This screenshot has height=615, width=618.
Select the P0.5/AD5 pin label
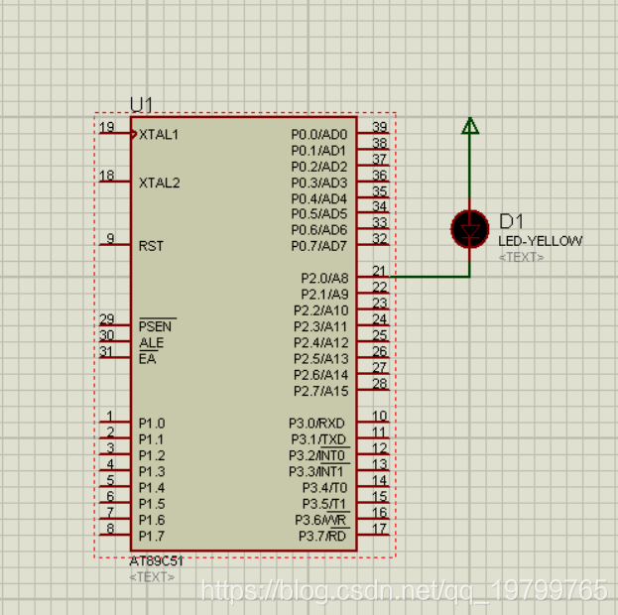point(319,213)
